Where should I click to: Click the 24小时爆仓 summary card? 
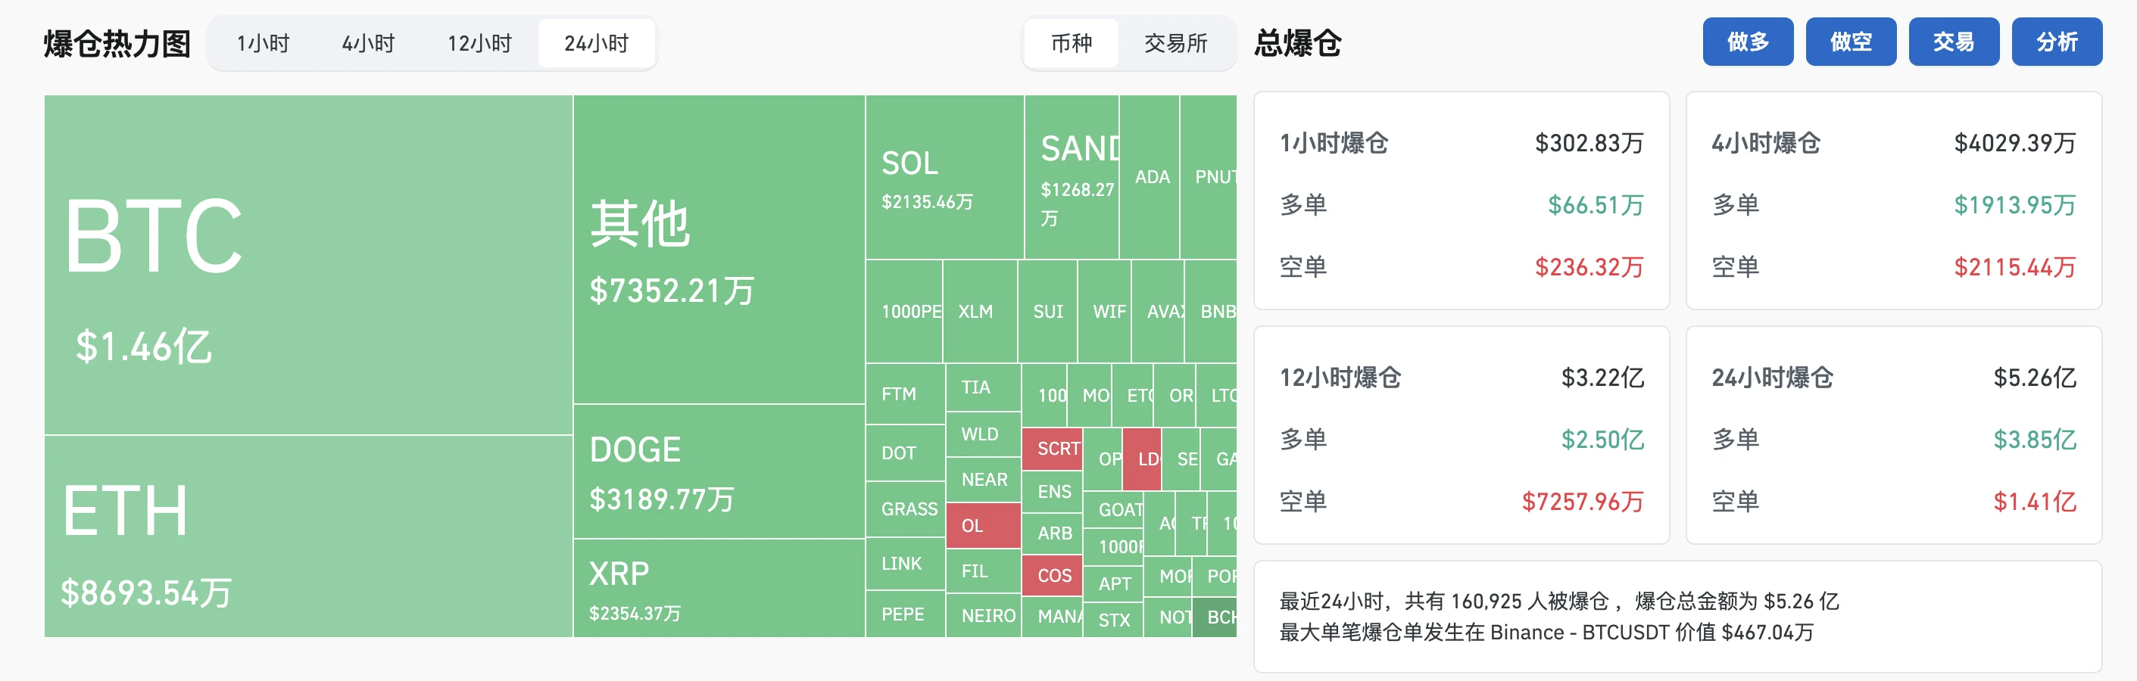[x=1893, y=435]
